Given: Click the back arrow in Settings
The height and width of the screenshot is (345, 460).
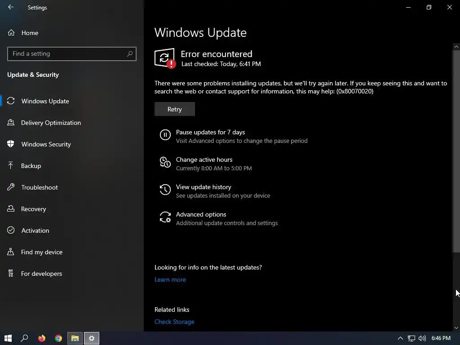Looking at the screenshot, I should click(x=11, y=7).
